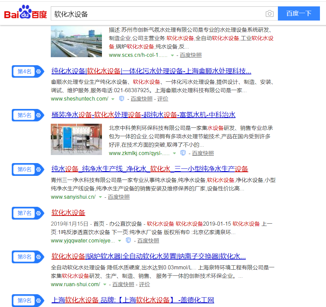This screenshot has width=326, height=307.
Task: Open the 中科治水 equipment thumbnail image
Action: click(x=76, y=139)
